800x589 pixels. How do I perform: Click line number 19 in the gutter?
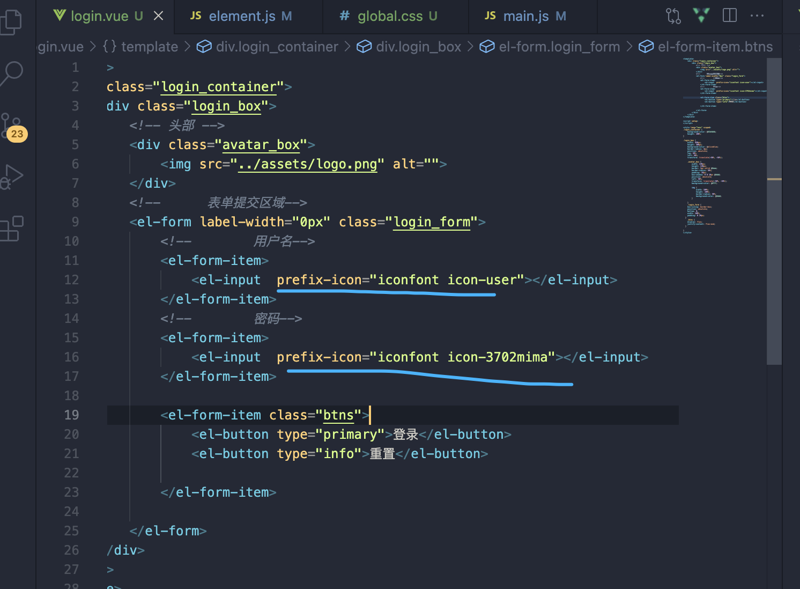pyautogui.click(x=71, y=415)
